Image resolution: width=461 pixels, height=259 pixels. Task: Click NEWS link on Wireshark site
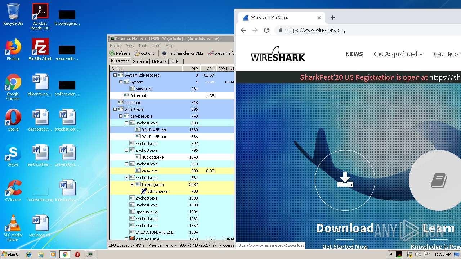click(354, 54)
